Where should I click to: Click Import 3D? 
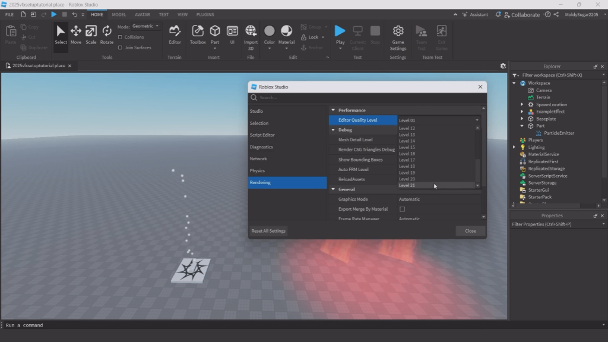click(251, 37)
